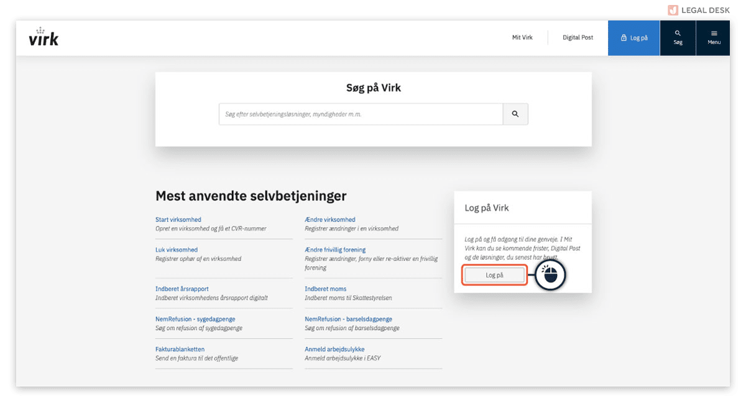This screenshot has width=746, height=407.
Task: Click the 'Log på Virk' card title
Action: pyautogui.click(x=487, y=208)
